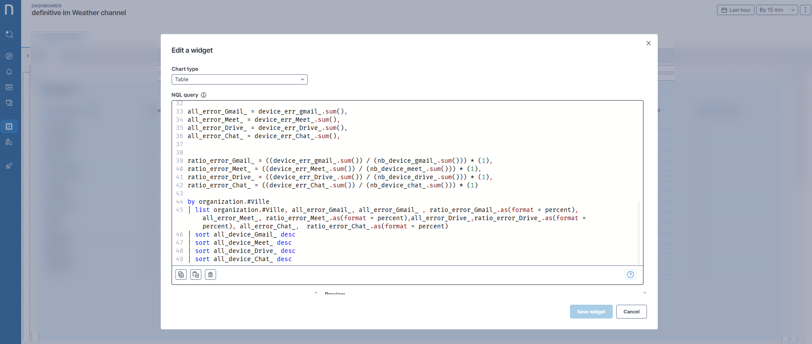Open the rocket icon in sidebar
This screenshot has width=812, height=344.
[x=9, y=166]
